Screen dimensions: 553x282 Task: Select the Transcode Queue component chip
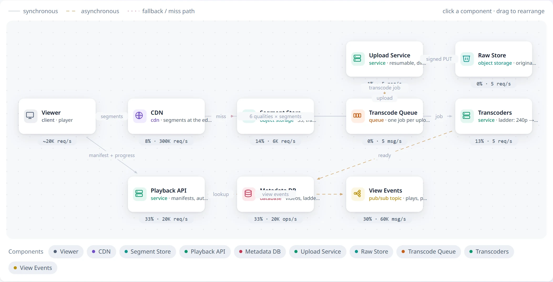coord(428,252)
